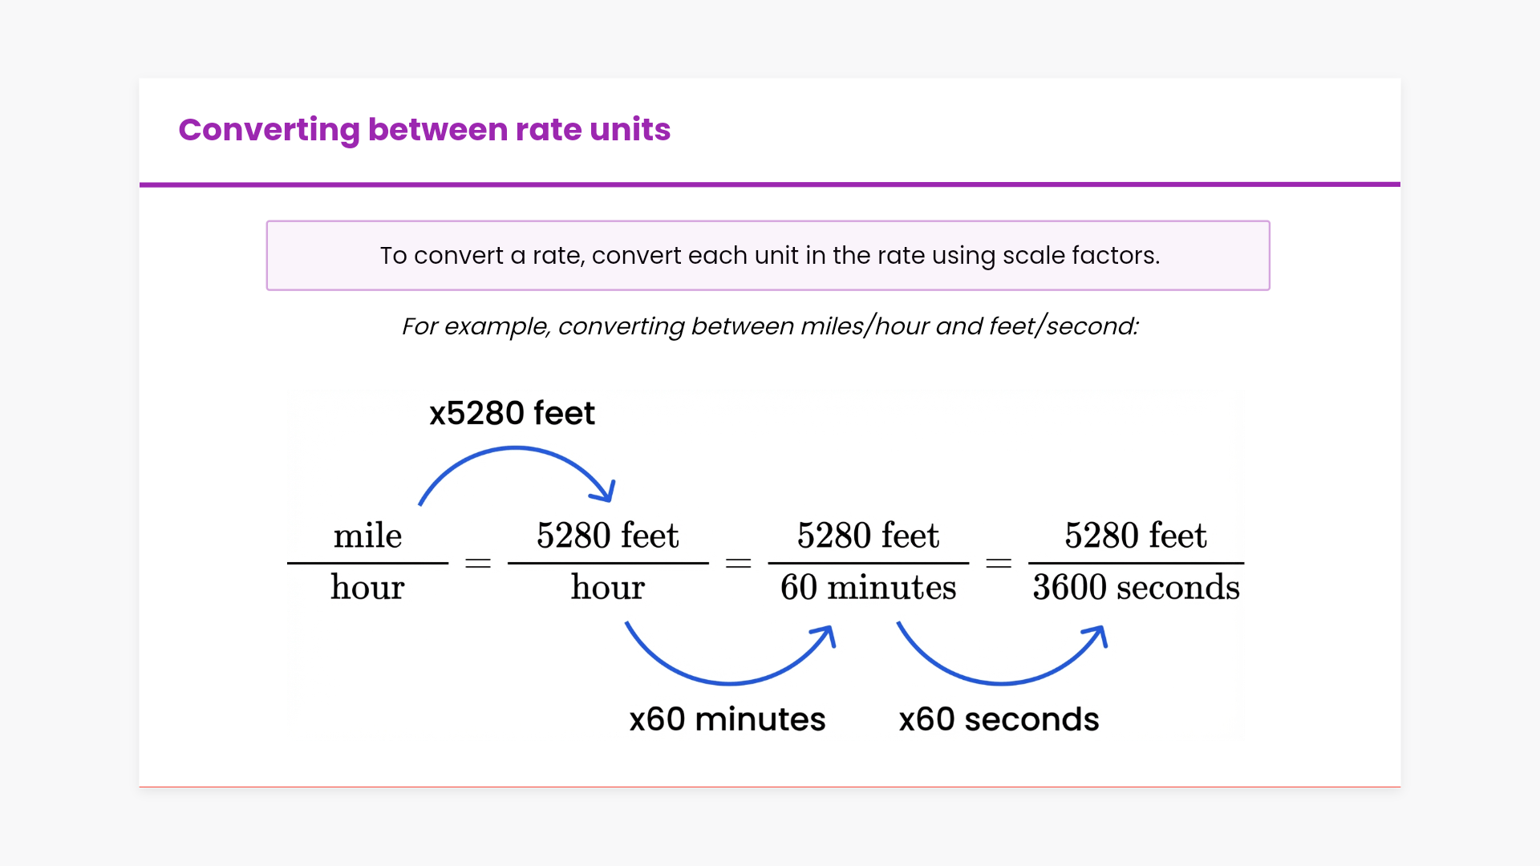Click '5280 feet' above 3600 seconds
1540x866 pixels.
pyautogui.click(x=1136, y=536)
